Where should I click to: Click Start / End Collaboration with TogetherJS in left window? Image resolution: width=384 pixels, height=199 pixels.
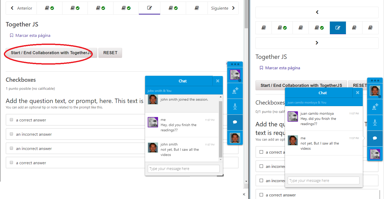[51, 53]
